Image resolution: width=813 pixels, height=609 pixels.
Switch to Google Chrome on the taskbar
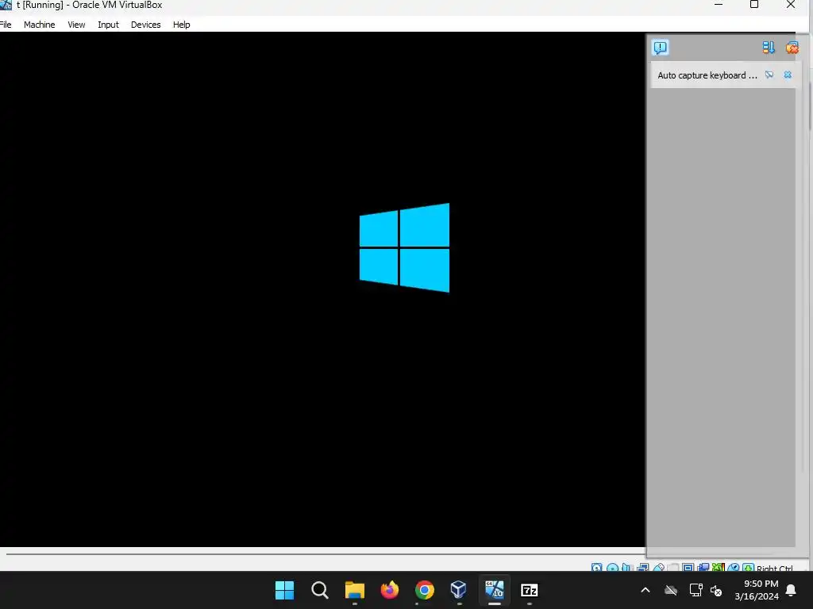click(424, 590)
